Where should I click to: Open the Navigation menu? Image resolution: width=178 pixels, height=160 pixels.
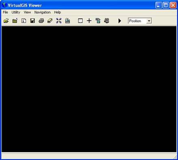43,12
